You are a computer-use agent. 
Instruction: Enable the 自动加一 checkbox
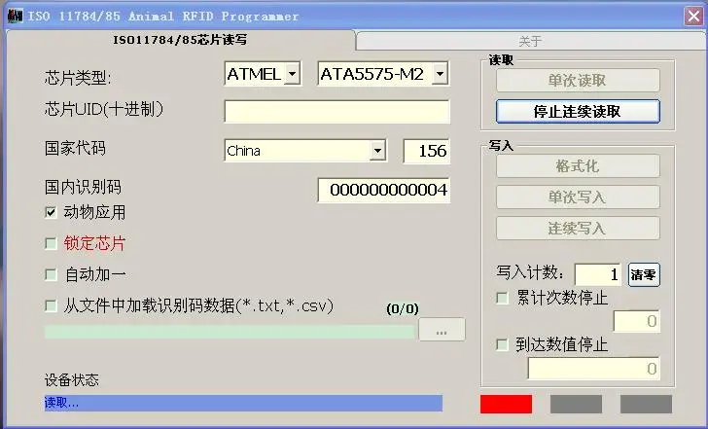click(51, 274)
